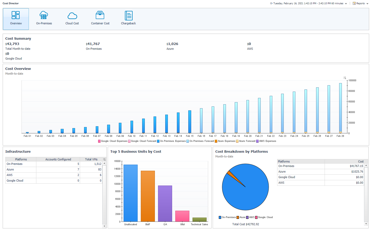The height and width of the screenshot is (230, 371).
Task: Sort by Total VMs column
Action: 91,159
